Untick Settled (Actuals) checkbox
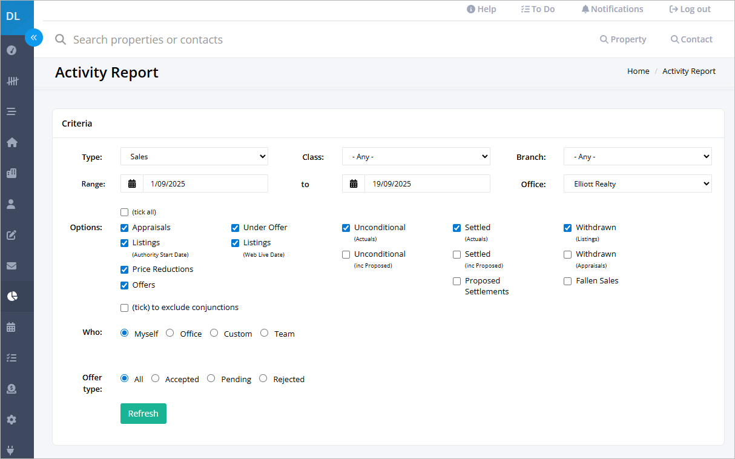Image resolution: width=735 pixels, height=459 pixels. click(456, 228)
